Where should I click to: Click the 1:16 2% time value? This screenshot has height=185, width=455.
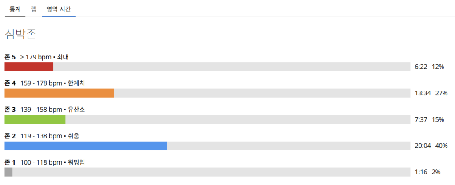[x=428, y=172]
